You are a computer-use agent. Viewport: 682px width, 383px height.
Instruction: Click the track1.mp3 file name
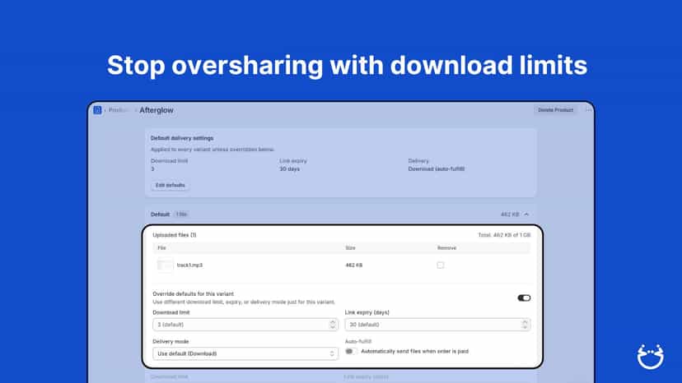tap(189, 265)
